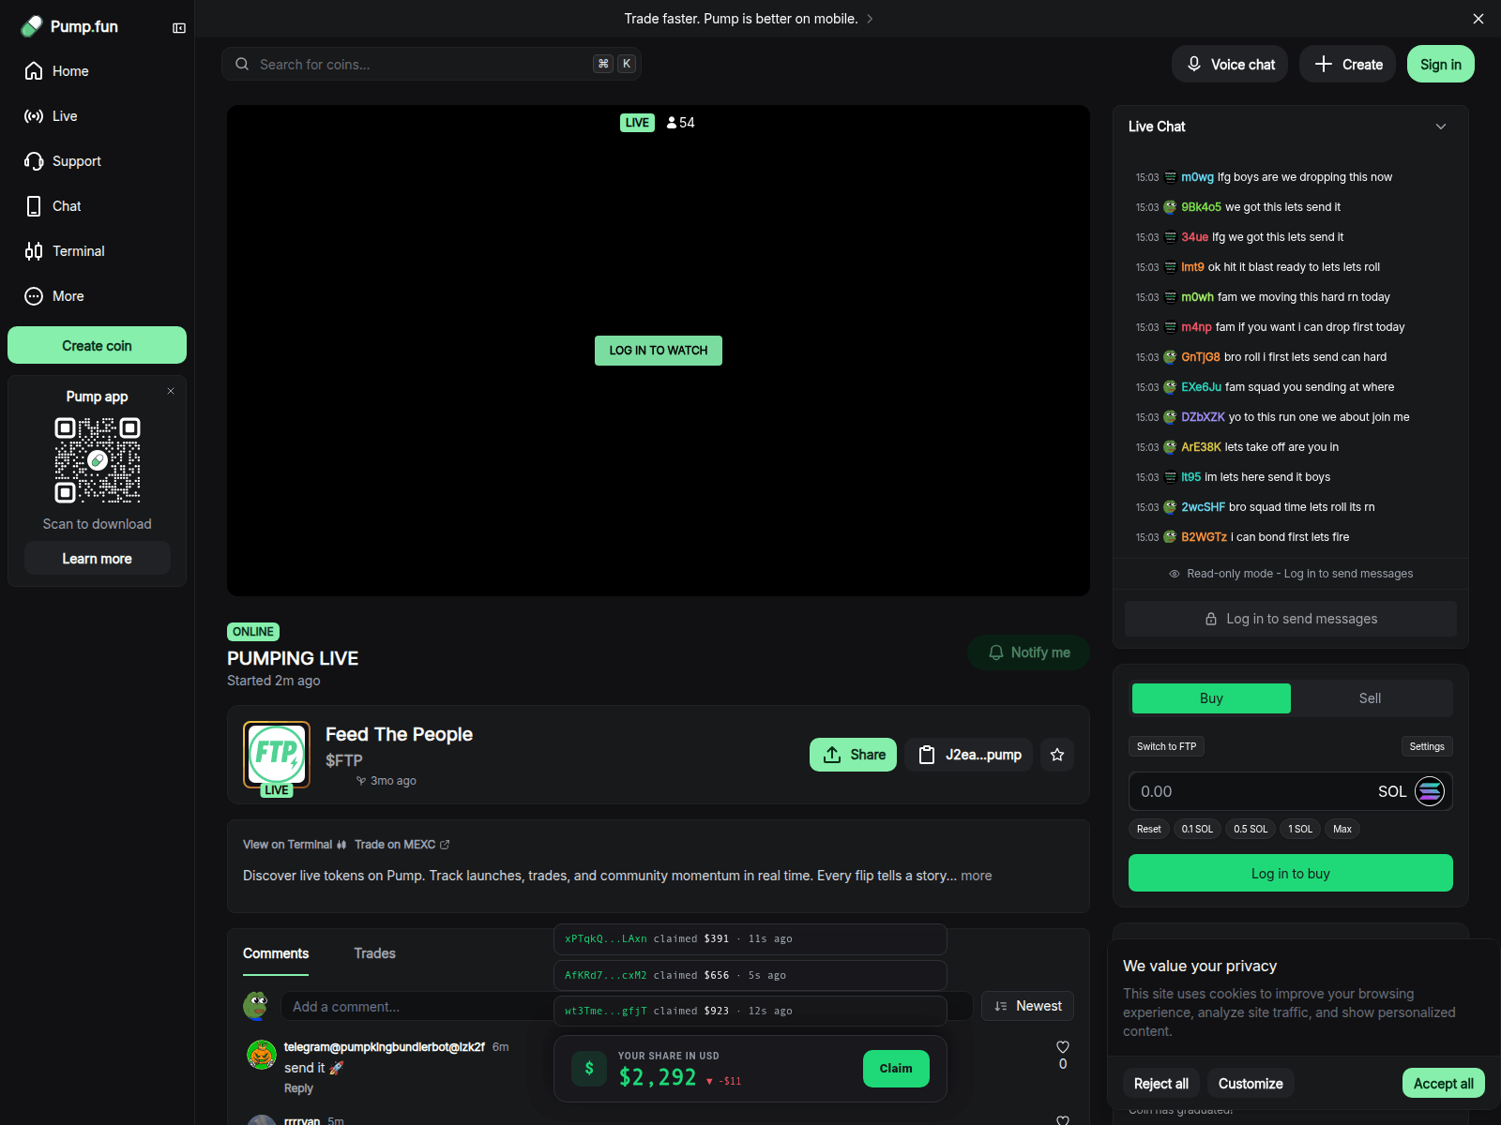Click Learn more on Pump app card
This screenshot has width=1501, height=1125.
98,558
